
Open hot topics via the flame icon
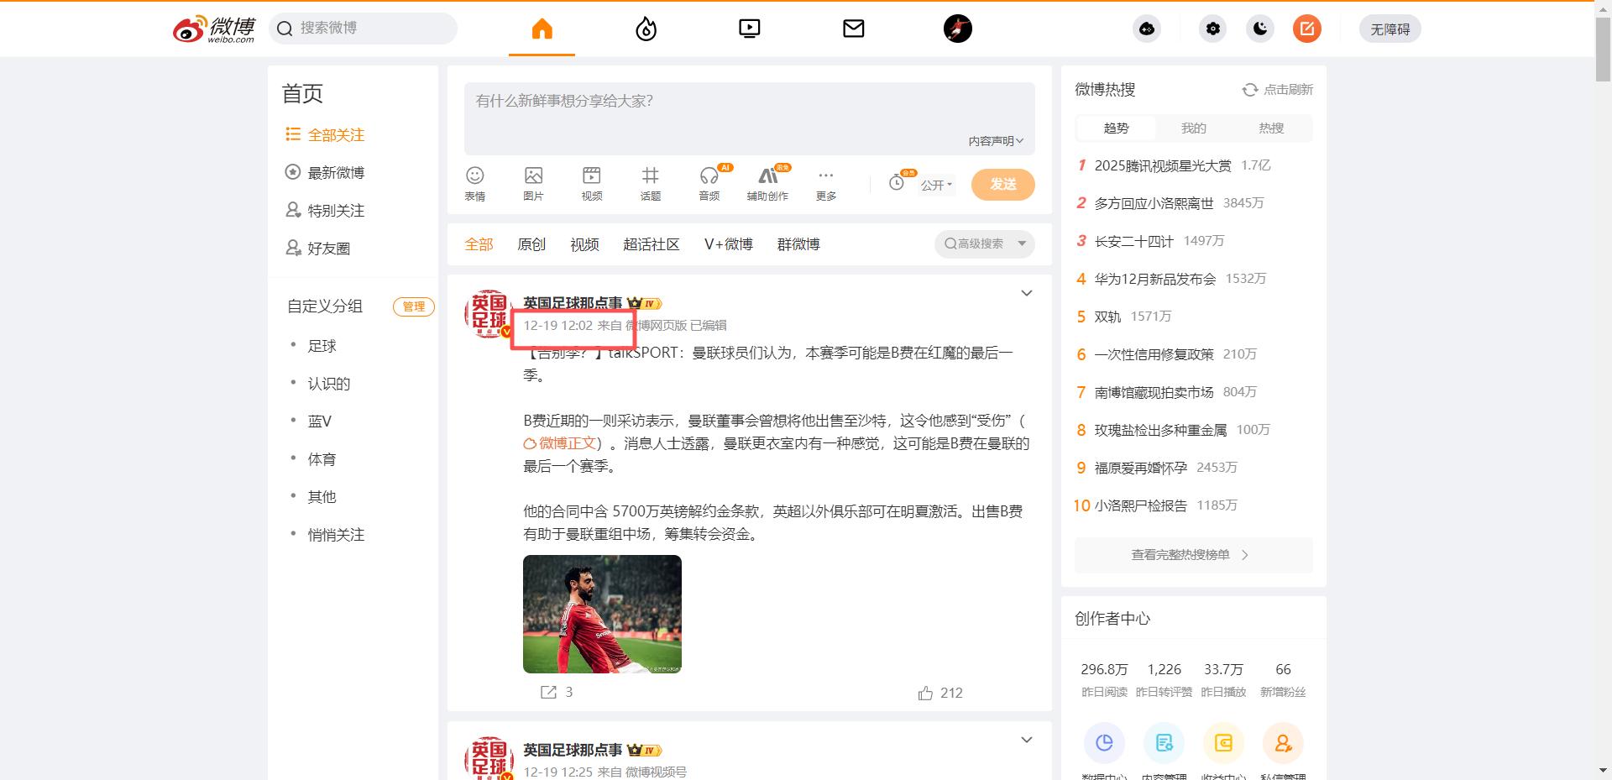click(x=646, y=28)
